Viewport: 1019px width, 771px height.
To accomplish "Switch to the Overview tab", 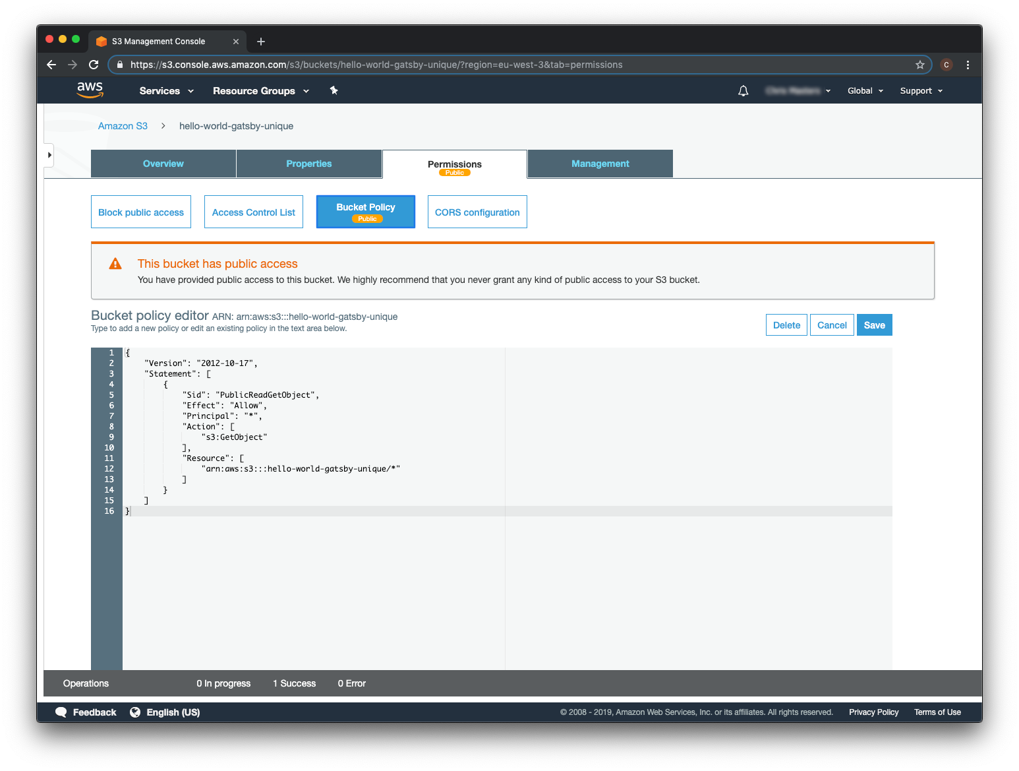I will pyautogui.click(x=163, y=164).
